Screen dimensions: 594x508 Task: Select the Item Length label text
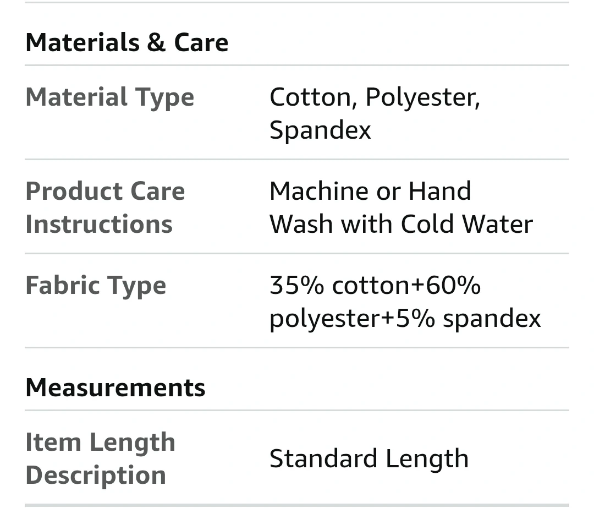[100, 443]
